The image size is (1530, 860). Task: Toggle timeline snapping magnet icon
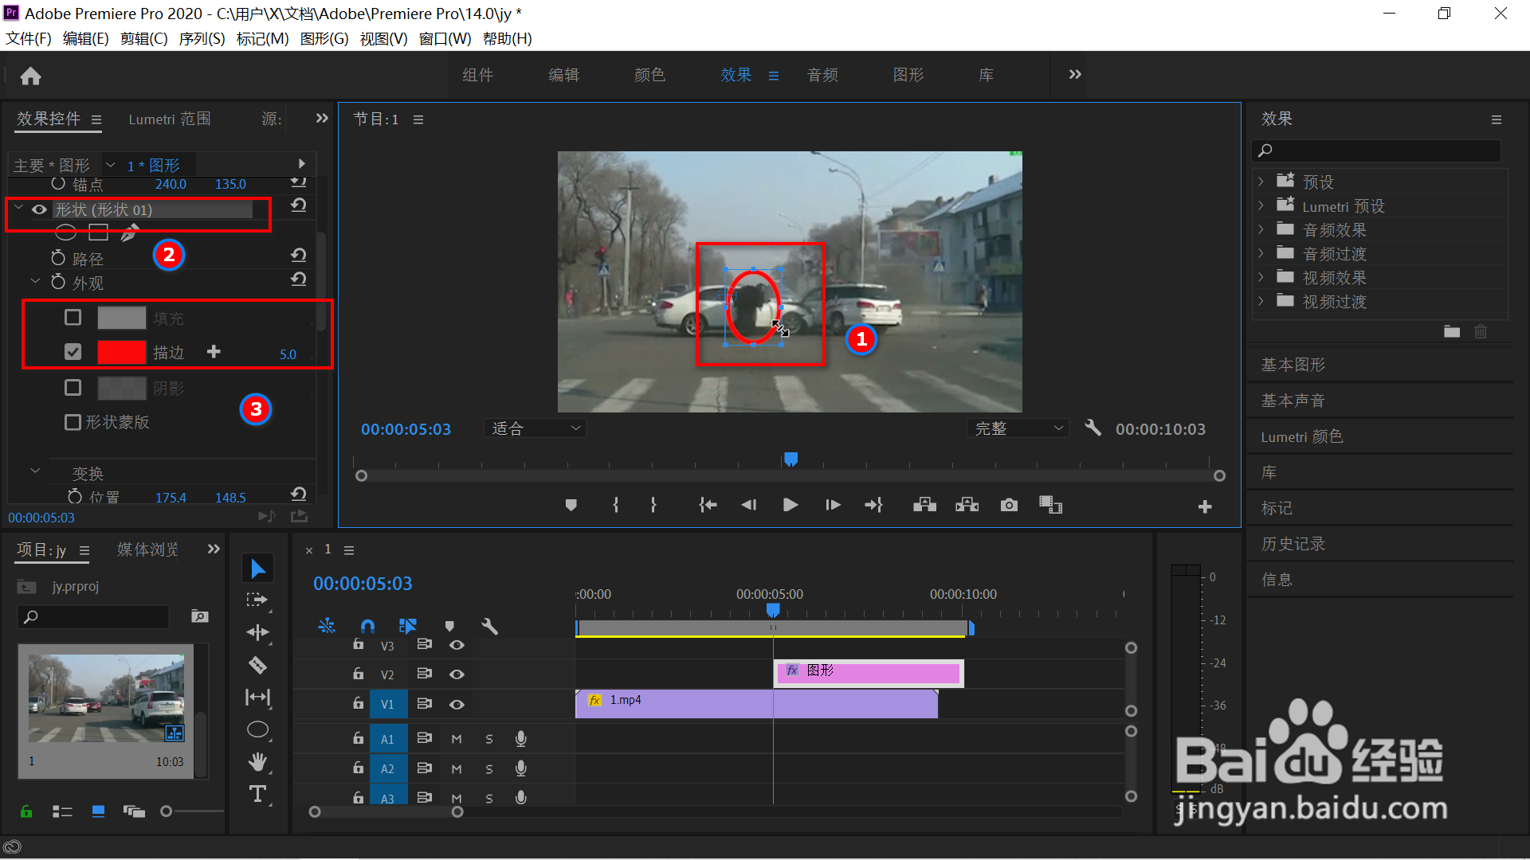[x=367, y=626]
